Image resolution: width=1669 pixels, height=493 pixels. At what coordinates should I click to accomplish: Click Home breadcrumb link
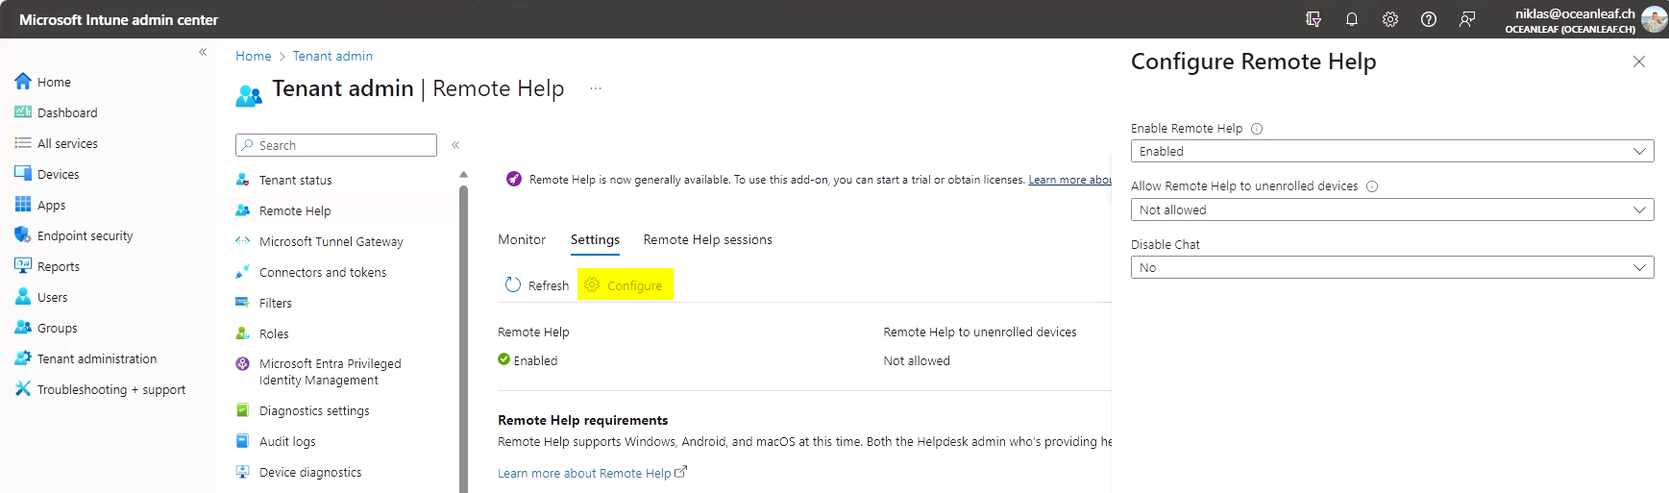point(254,56)
